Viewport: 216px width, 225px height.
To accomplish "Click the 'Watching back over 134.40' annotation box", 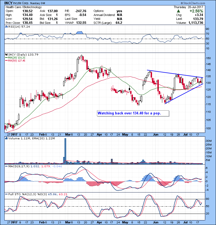I will coord(133,113).
